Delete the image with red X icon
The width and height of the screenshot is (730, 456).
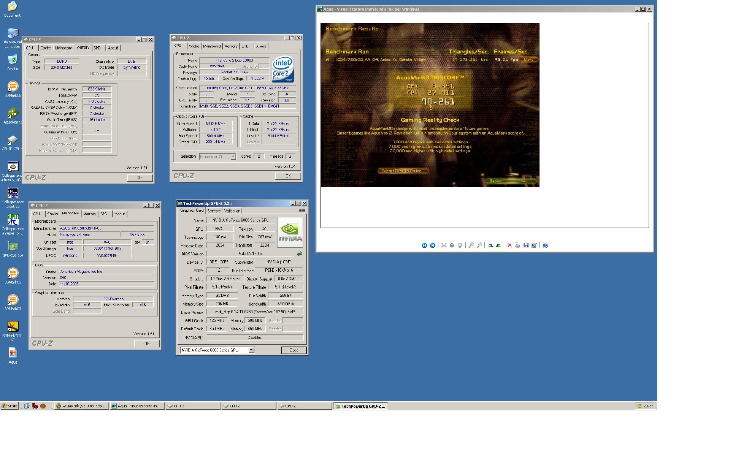point(509,245)
